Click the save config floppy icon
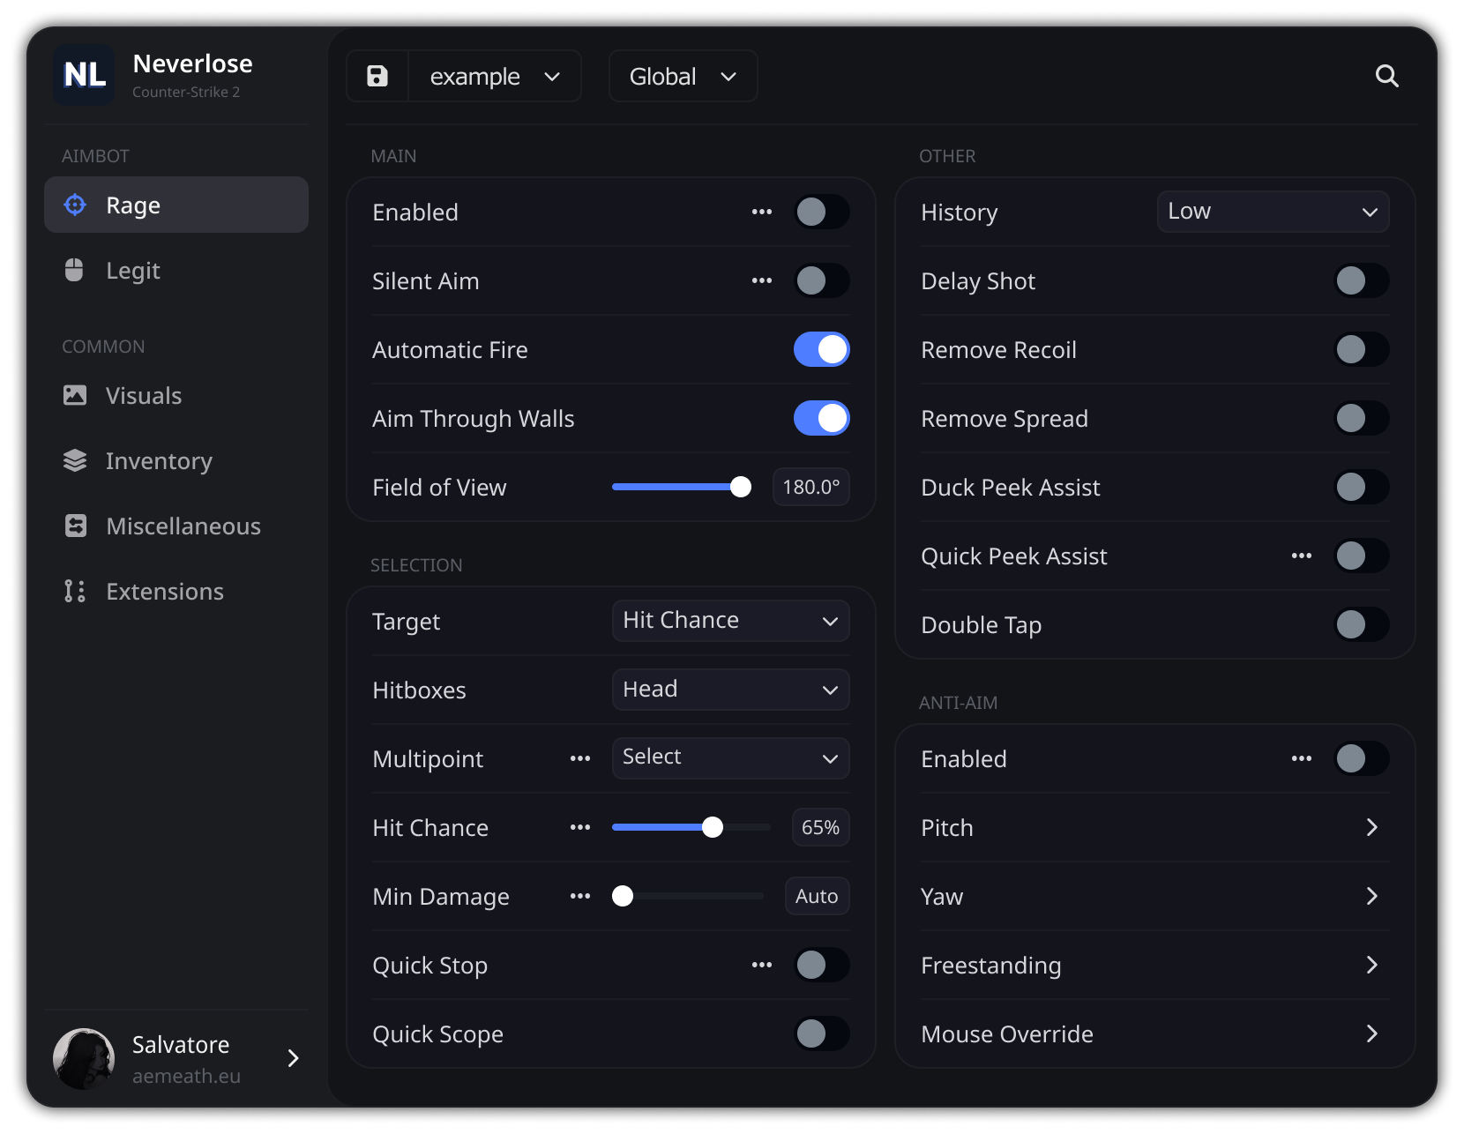The image size is (1464, 1134). (377, 77)
